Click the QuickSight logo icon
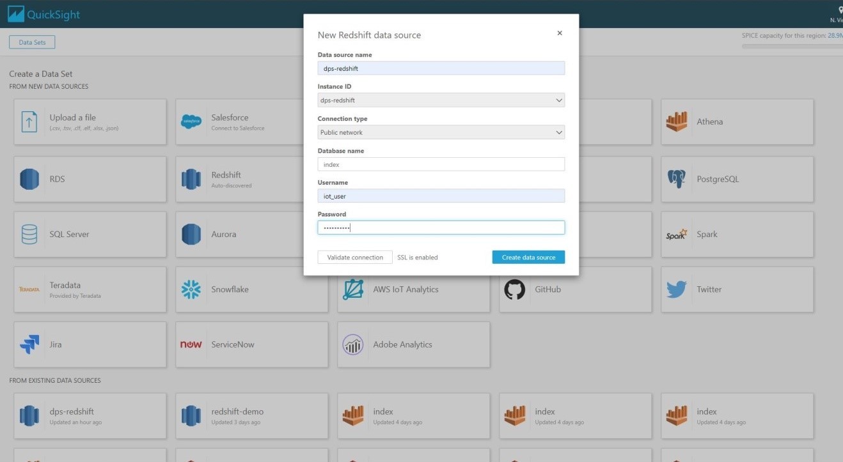The image size is (843, 462). pos(15,14)
